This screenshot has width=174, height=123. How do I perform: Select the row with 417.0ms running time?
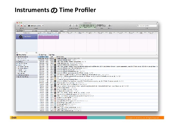click(98, 65)
